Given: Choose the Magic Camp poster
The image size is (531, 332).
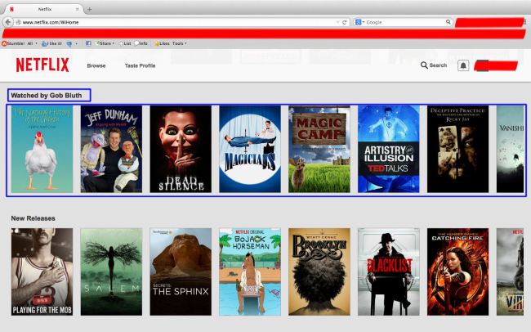Looking at the screenshot, I should (319, 149).
